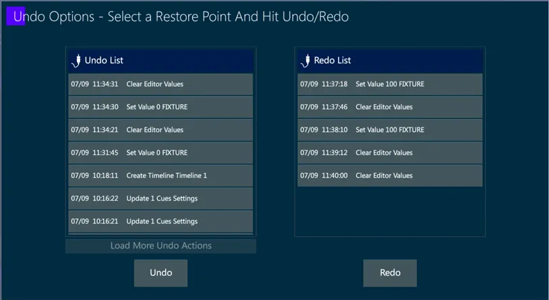Click the Undo button
The width and height of the screenshot is (549, 300).
tap(161, 273)
